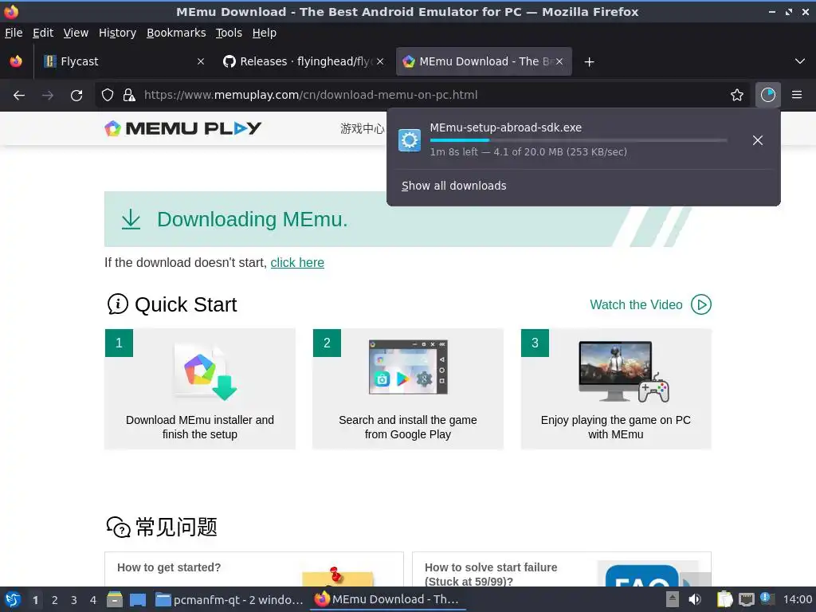816x612 pixels.
Task: Click the show desktop taskbar icon
Action: coord(137,599)
